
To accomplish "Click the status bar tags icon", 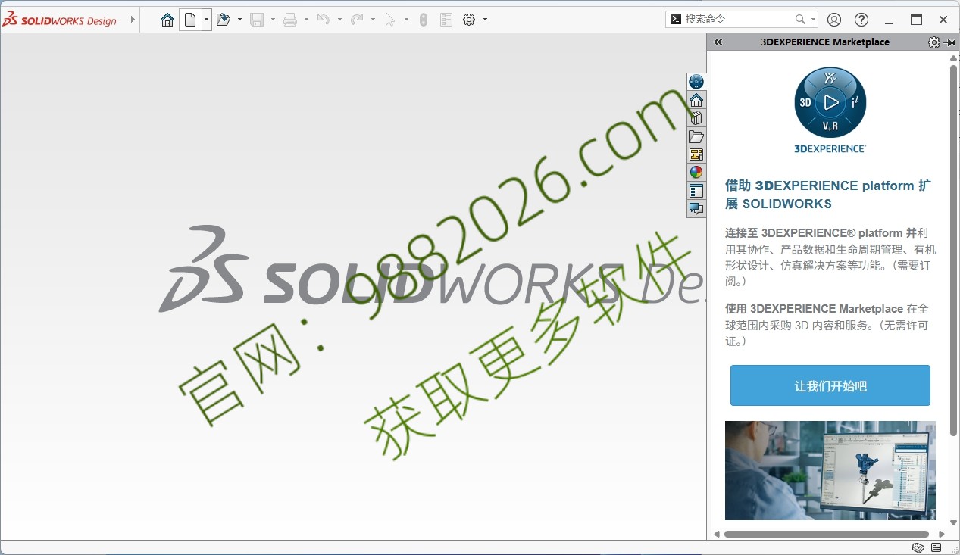I will coord(918,547).
